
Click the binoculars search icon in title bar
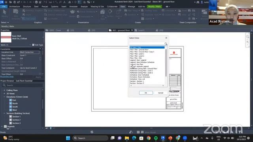pyautogui.click(x=198, y=2)
